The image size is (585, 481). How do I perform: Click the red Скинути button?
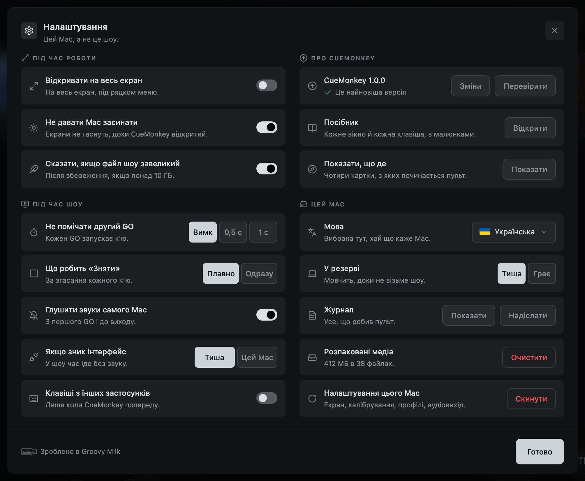coord(531,399)
